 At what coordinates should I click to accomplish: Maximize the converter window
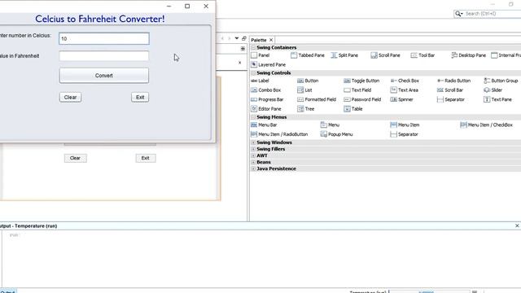click(x=187, y=6)
